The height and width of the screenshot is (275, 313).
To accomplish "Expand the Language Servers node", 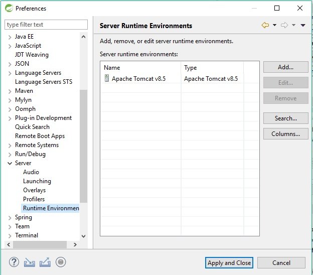I will coord(10,73).
